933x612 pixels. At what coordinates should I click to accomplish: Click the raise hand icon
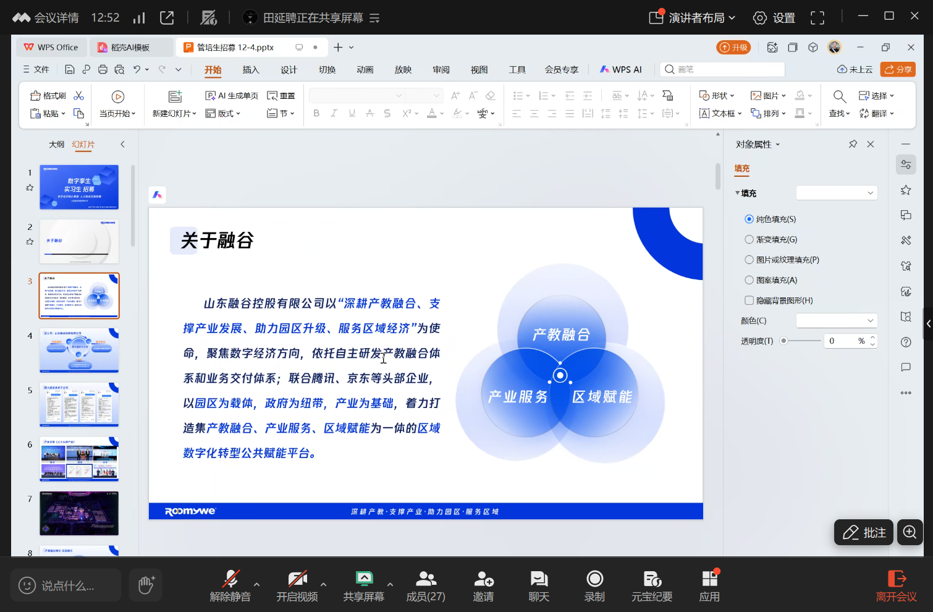(x=146, y=585)
